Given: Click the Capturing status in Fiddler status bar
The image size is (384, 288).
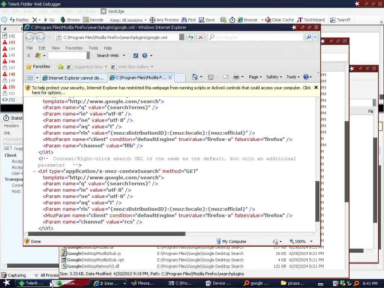Looking at the screenshot, I should tap(13, 275).
